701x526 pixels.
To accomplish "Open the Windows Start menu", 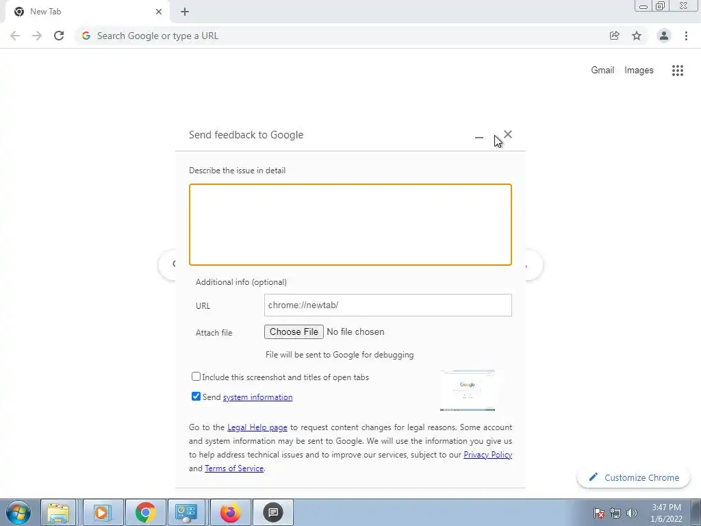I will (x=18, y=512).
